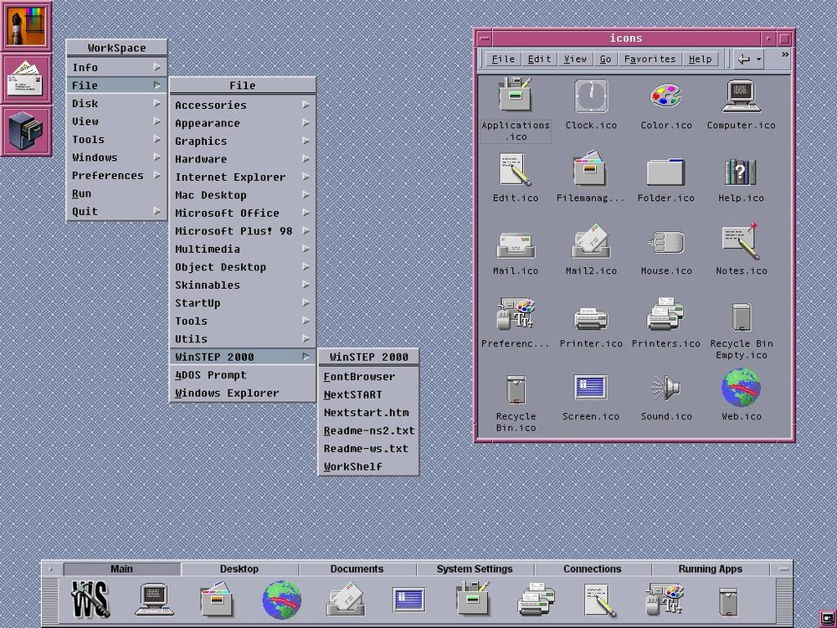This screenshot has width=837, height=628.
Task: Open Readme-ws.txt from WinSTEP 2000 menu
Action: [368, 449]
